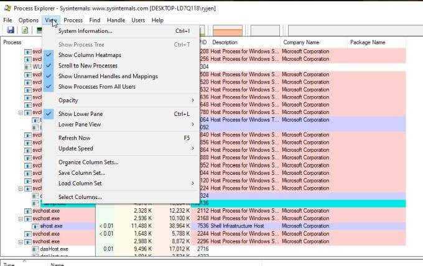Open the Users menu
423x266 pixels.
tap(138, 20)
